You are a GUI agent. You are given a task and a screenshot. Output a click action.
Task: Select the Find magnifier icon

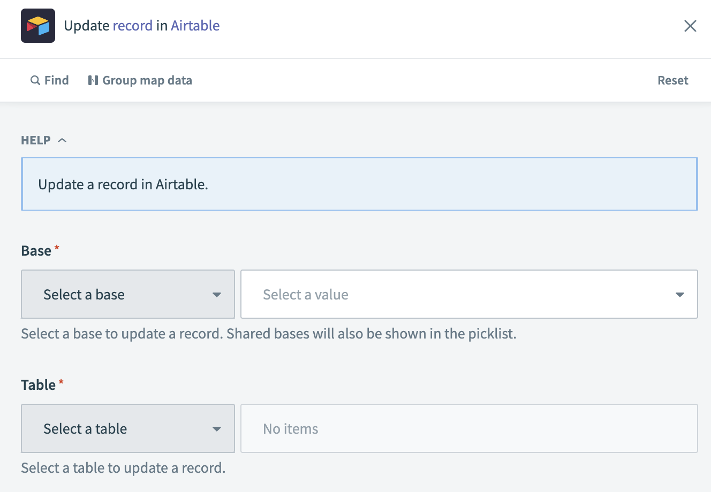(x=35, y=80)
